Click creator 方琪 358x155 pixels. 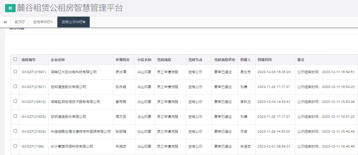click(244, 132)
